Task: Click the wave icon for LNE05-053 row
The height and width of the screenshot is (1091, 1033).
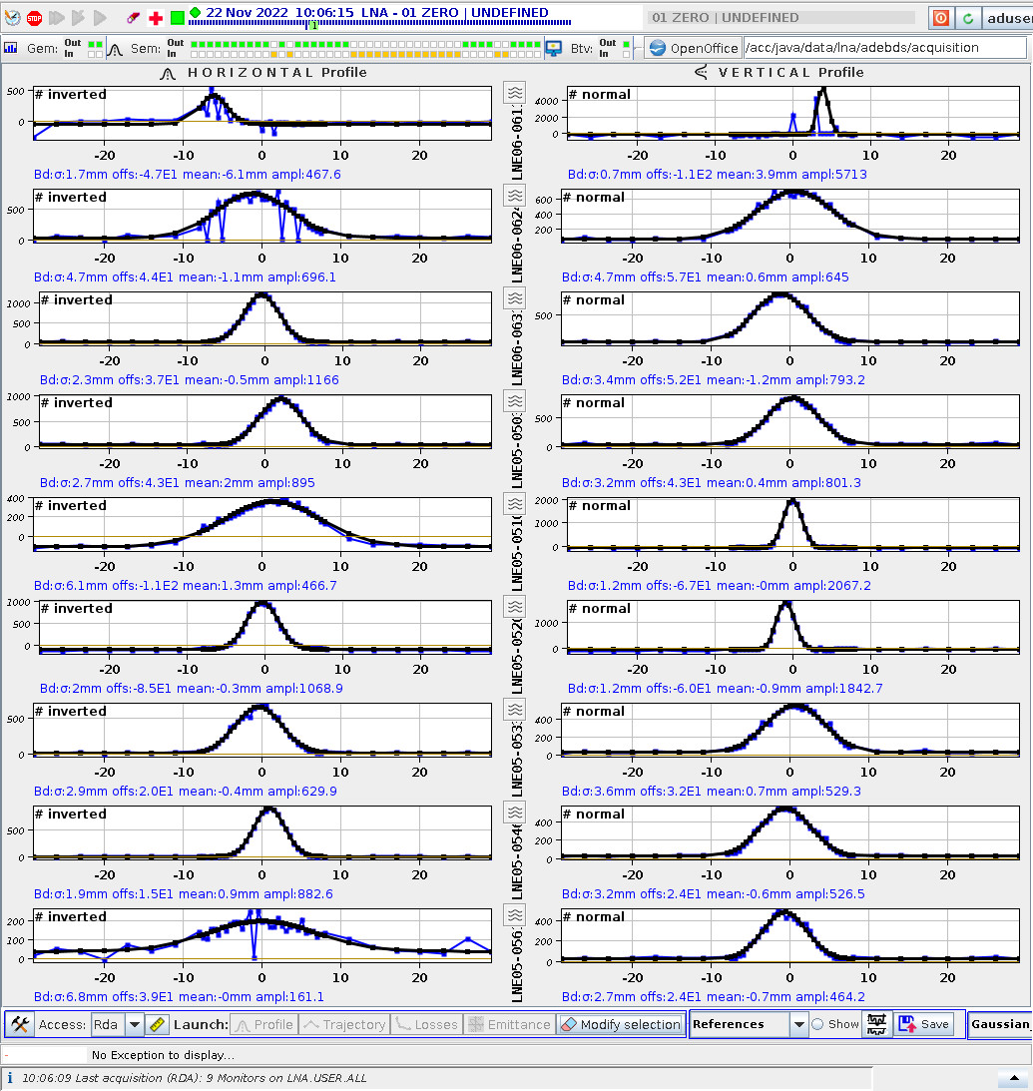Action: [x=515, y=710]
